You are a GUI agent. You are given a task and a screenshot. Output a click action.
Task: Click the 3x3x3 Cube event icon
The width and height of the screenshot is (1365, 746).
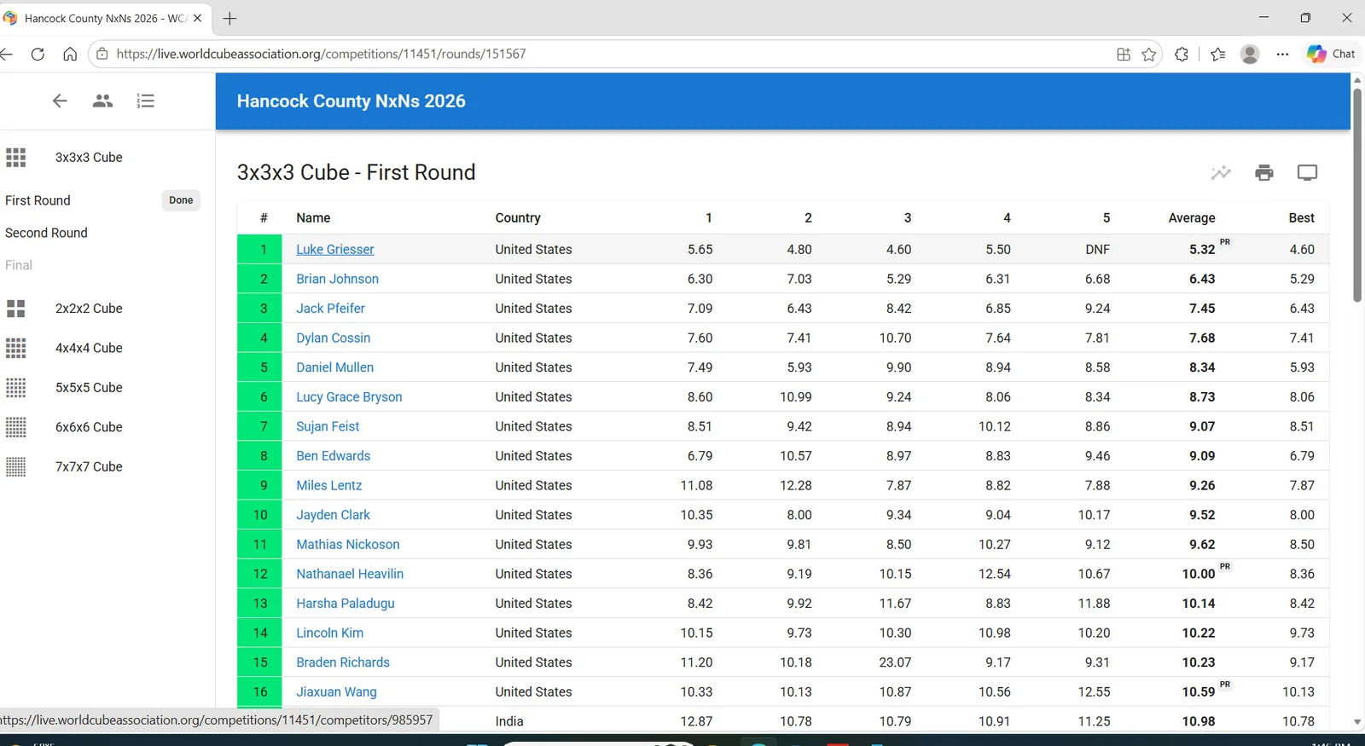(16, 157)
